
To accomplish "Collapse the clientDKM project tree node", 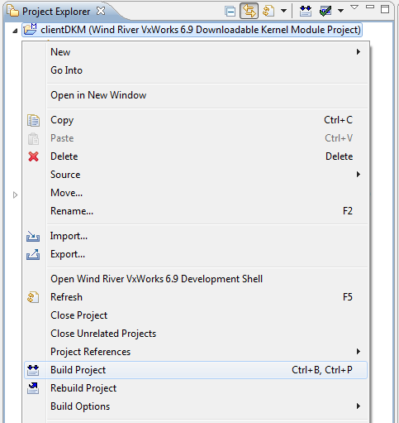I will (15, 31).
